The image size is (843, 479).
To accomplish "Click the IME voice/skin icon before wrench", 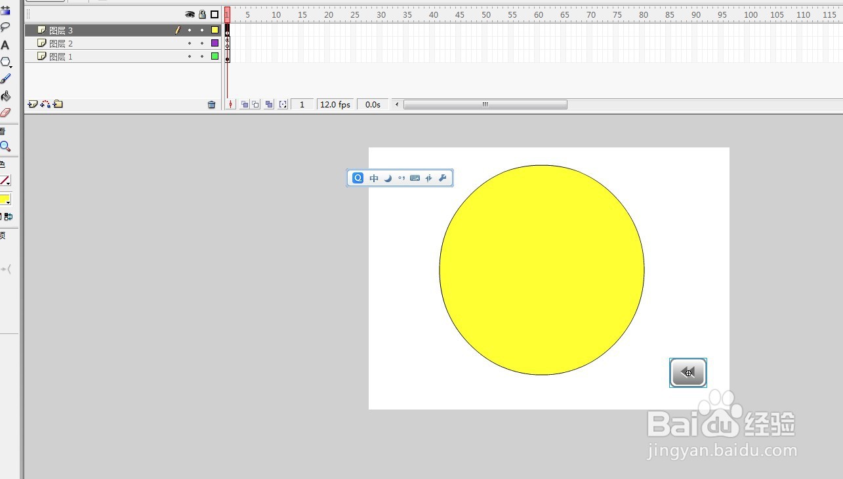I will tap(428, 178).
